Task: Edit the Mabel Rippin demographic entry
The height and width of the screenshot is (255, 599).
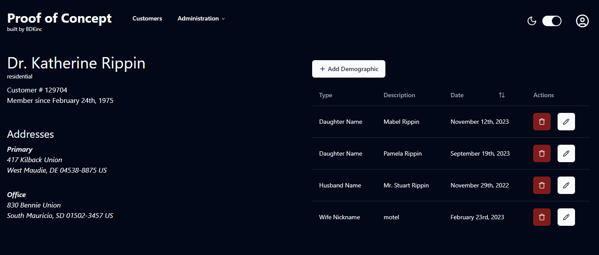Action: (566, 122)
